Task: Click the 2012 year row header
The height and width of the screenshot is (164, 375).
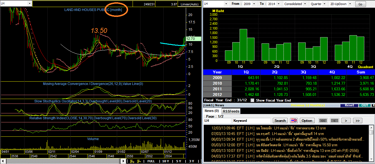Action: [217, 95]
